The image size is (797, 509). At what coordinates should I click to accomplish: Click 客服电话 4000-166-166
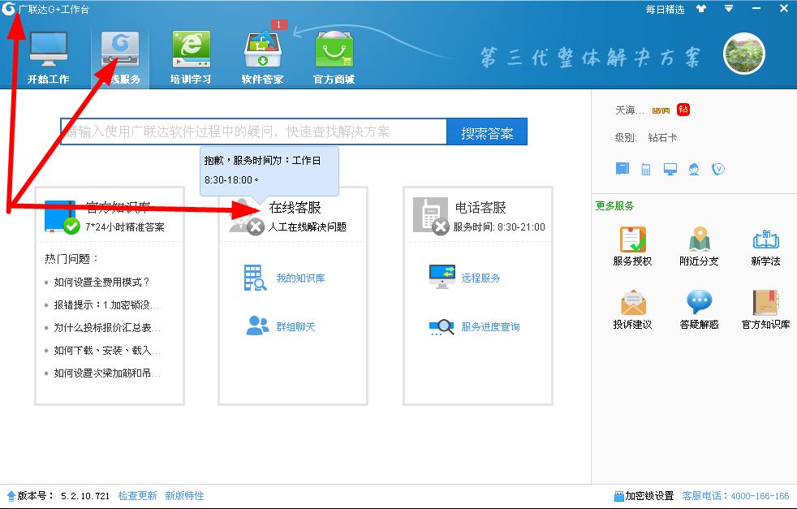tap(735, 496)
